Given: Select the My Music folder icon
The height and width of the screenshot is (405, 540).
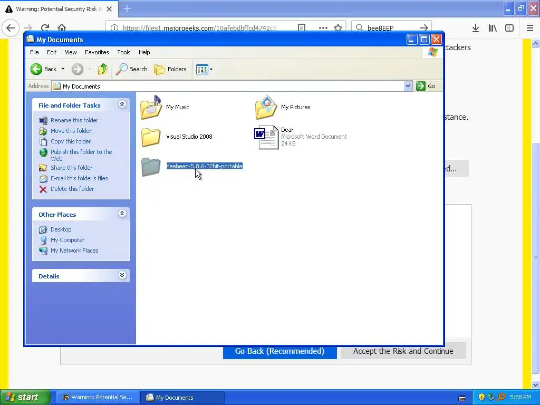Looking at the screenshot, I should pos(151,108).
